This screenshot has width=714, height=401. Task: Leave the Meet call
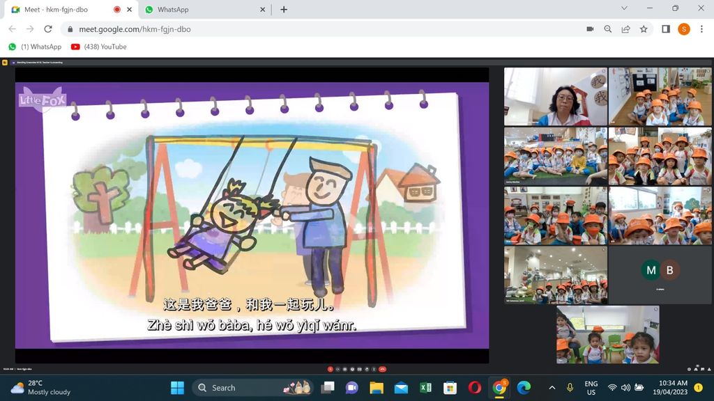coord(383,369)
